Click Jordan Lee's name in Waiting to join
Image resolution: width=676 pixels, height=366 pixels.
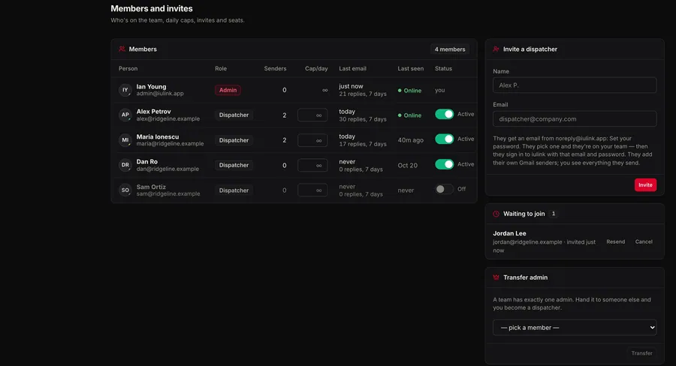click(509, 233)
